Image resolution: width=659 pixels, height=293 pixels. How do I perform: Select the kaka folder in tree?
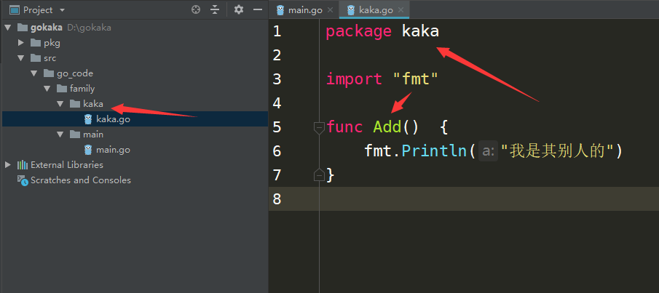(93, 104)
